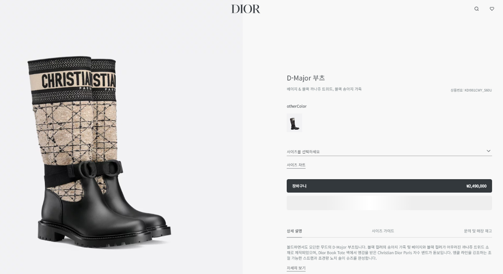Click the otherColor label

pos(296,107)
